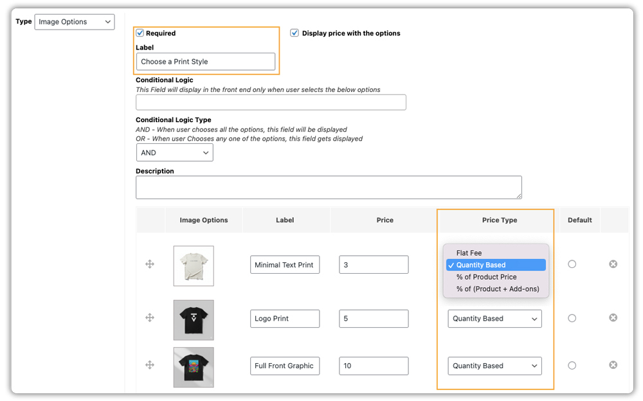
Task: Mark Full Front Graphic as Default
Action: 572,365
